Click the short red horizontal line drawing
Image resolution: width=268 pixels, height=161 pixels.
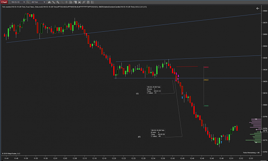(187, 67)
